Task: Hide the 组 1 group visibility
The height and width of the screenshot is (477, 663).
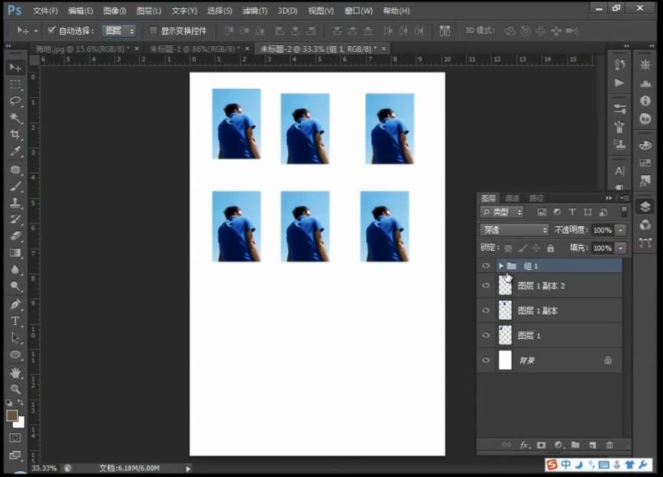Action: (x=486, y=266)
